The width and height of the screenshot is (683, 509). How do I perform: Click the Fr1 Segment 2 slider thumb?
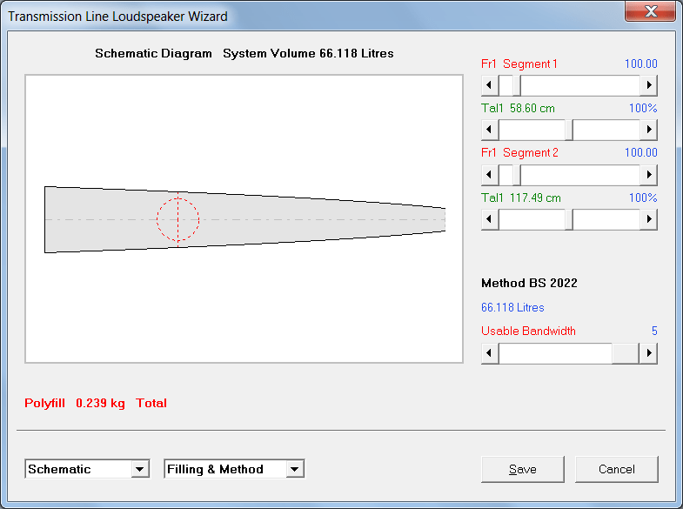coord(516,175)
